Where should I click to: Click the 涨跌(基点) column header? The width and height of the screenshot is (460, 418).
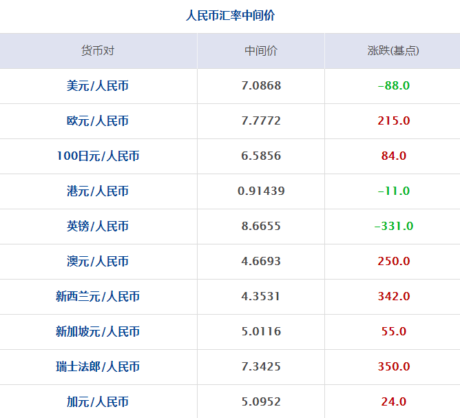(393, 51)
